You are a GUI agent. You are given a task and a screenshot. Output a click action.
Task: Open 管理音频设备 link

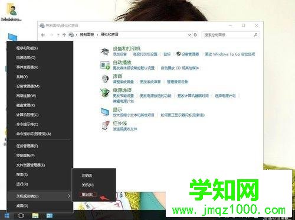pos(177,82)
